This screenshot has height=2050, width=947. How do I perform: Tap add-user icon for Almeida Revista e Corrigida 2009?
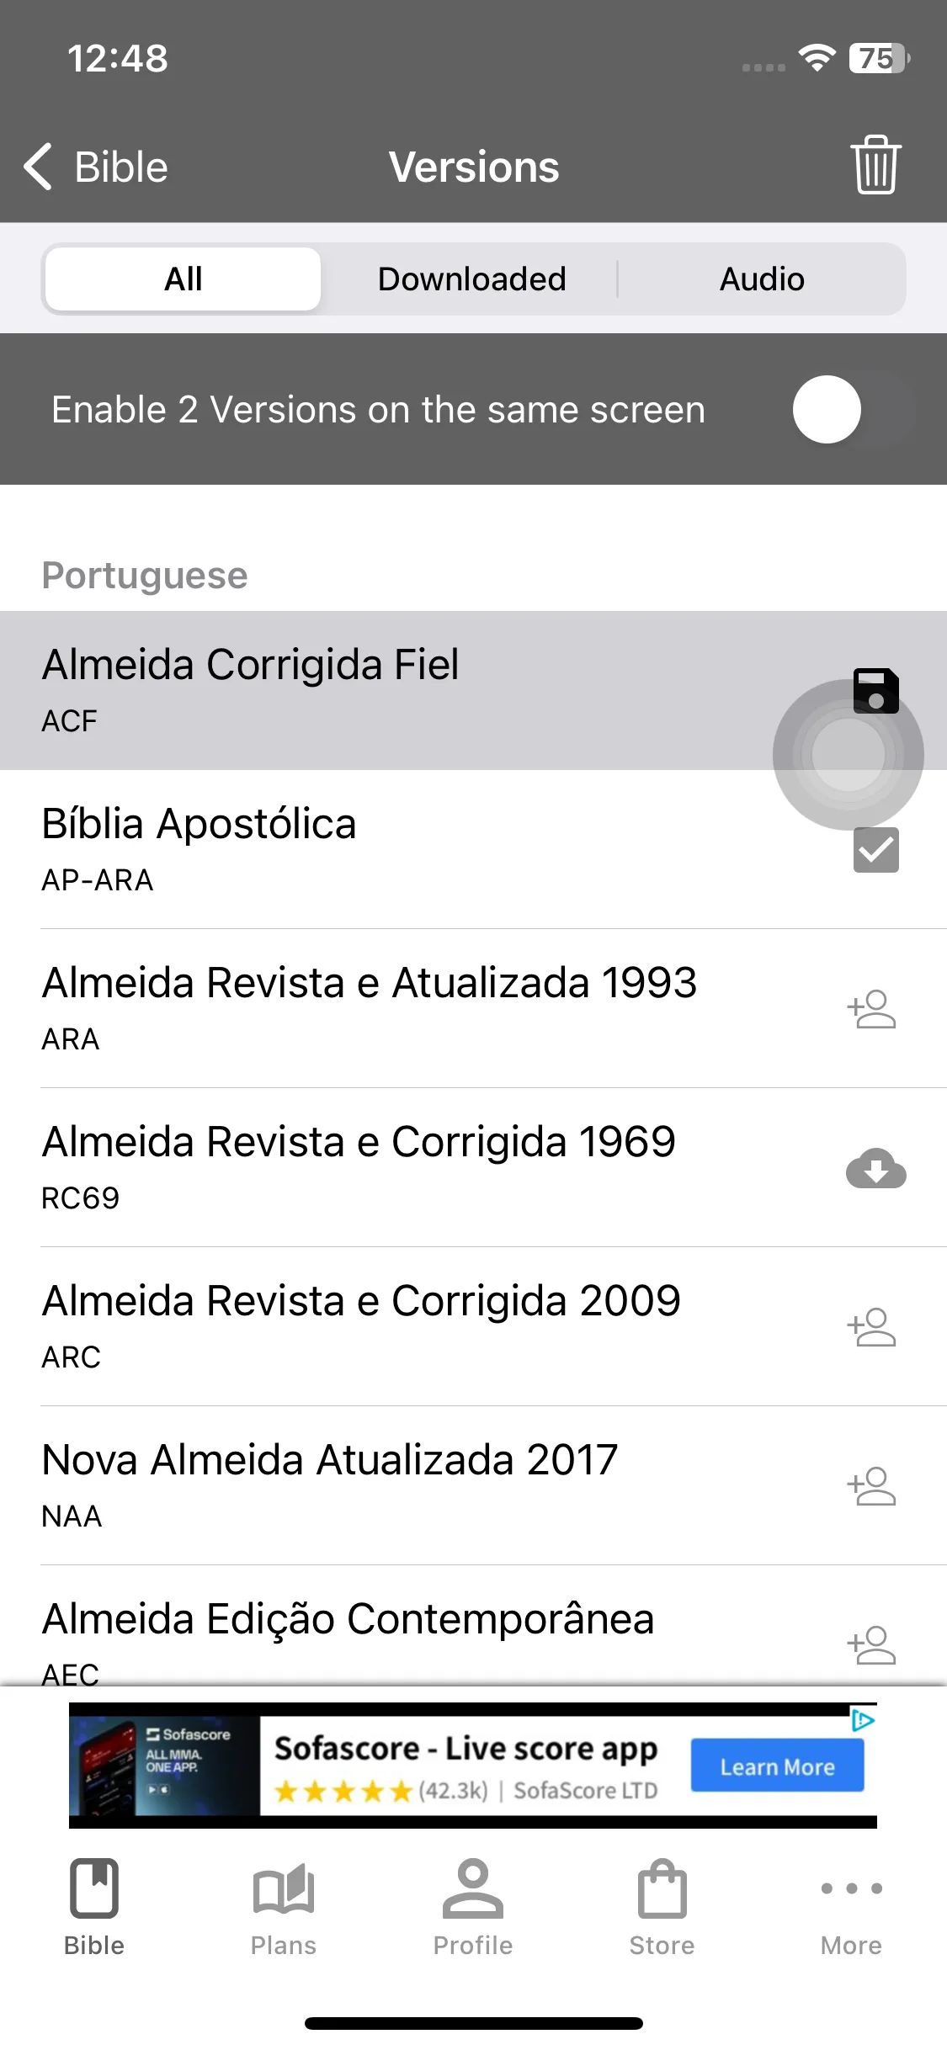tap(872, 1327)
